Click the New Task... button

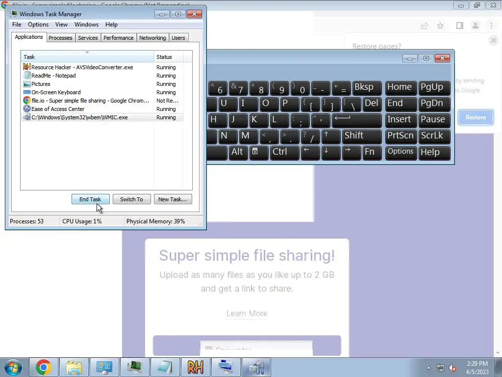pyautogui.click(x=173, y=199)
